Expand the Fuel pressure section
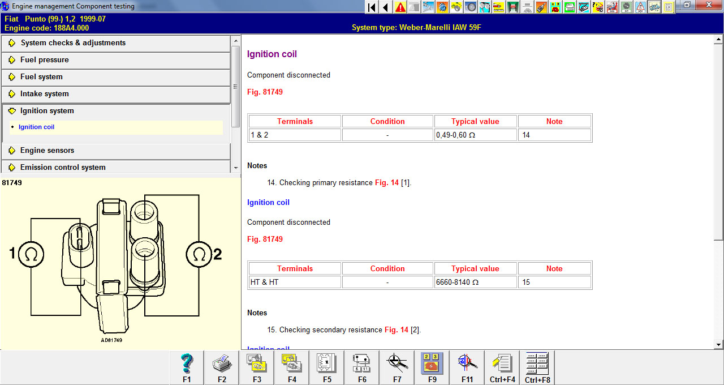This screenshot has width=724, height=385. [x=44, y=60]
